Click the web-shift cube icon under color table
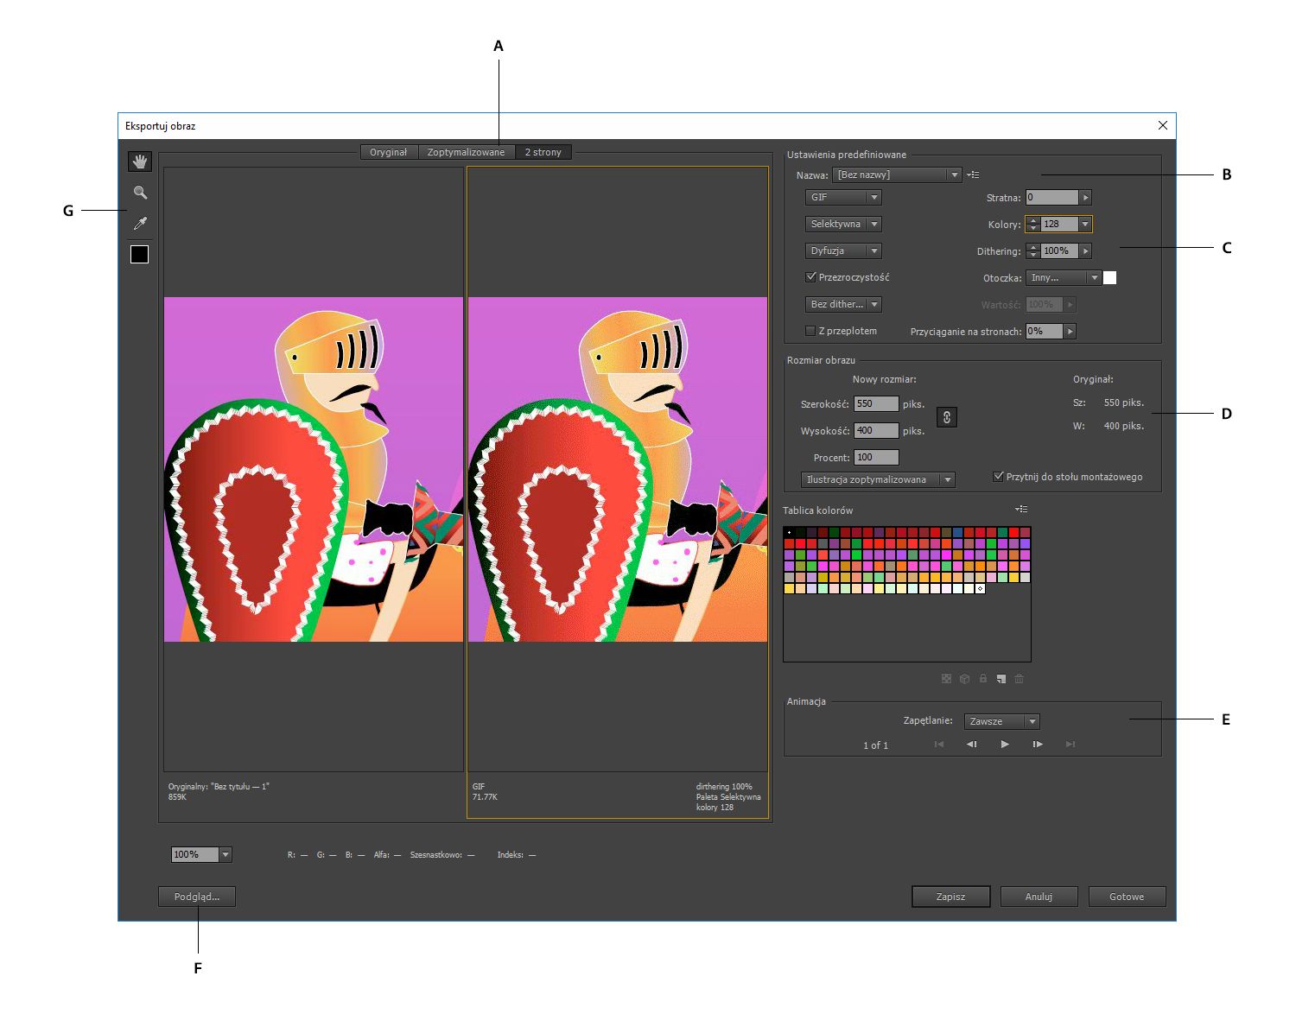Viewport: 1296px width, 1014px height. click(x=964, y=679)
